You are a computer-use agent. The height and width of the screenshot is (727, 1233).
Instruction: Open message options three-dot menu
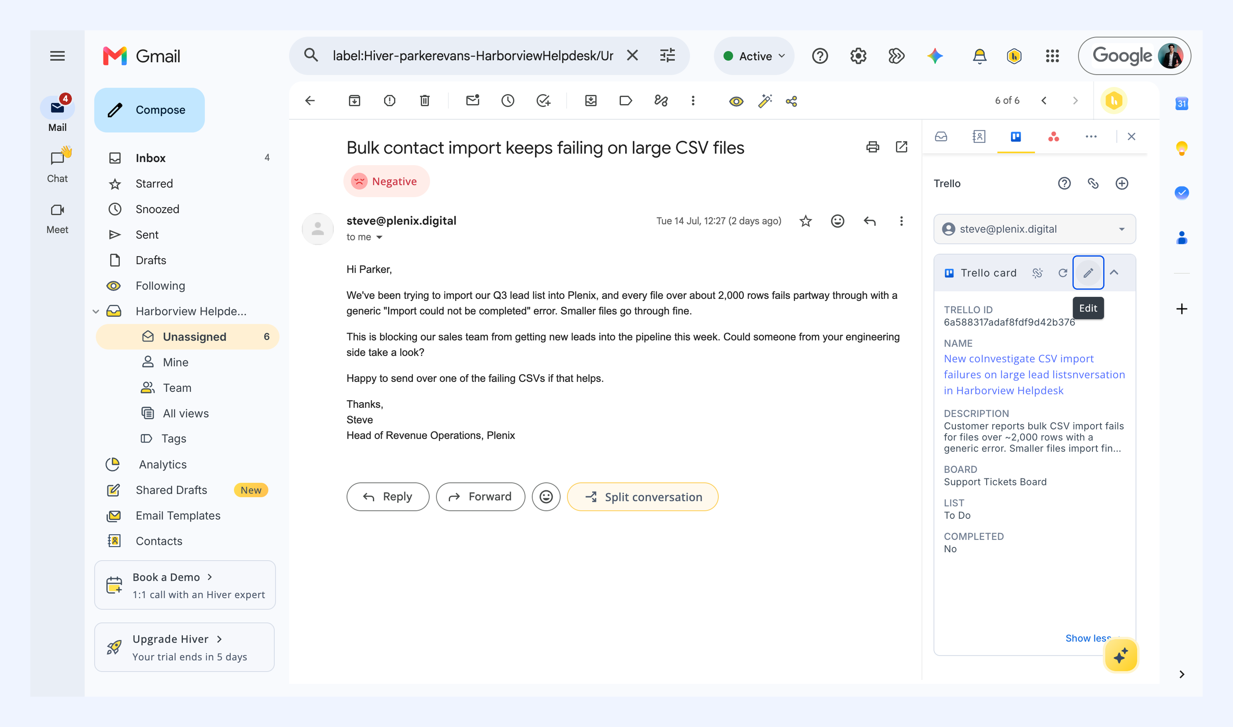(901, 221)
